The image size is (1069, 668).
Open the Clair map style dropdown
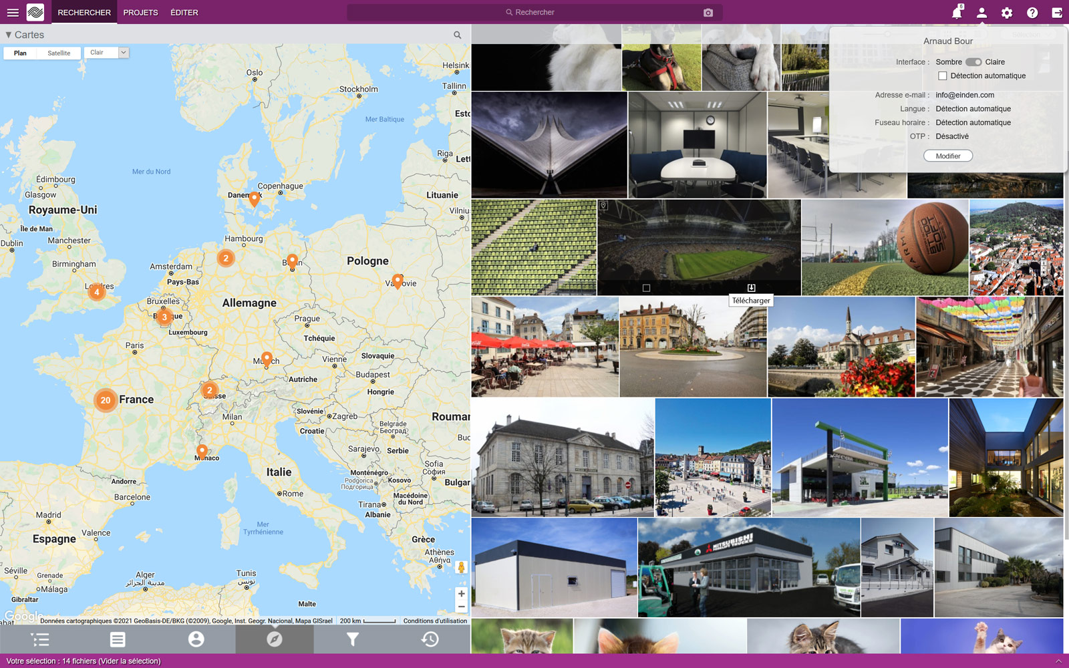tap(122, 52)
